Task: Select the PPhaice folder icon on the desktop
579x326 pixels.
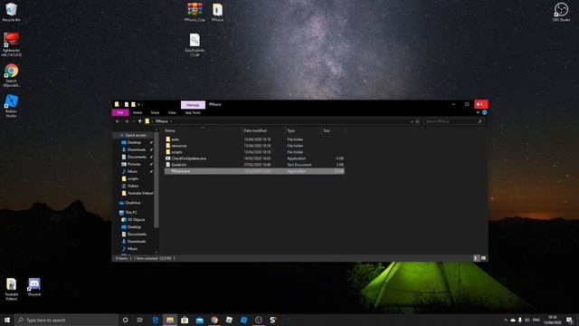Action: click(217, 12)
